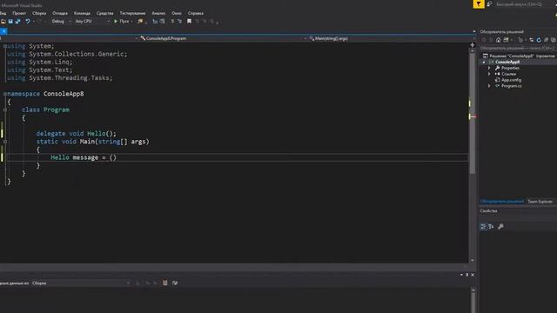The image size is (557, 313).
Task: Click the 'Hello message = ()' code line
Action: click(84, 157)
